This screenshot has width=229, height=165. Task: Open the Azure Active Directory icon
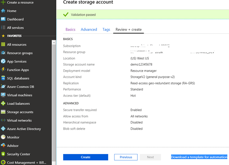click(x=3, y=129)
